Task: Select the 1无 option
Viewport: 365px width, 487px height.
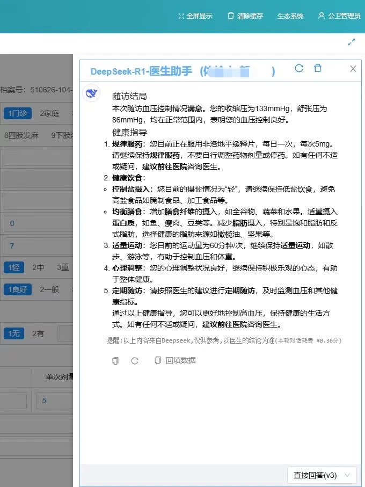Action: pos(13,333)
